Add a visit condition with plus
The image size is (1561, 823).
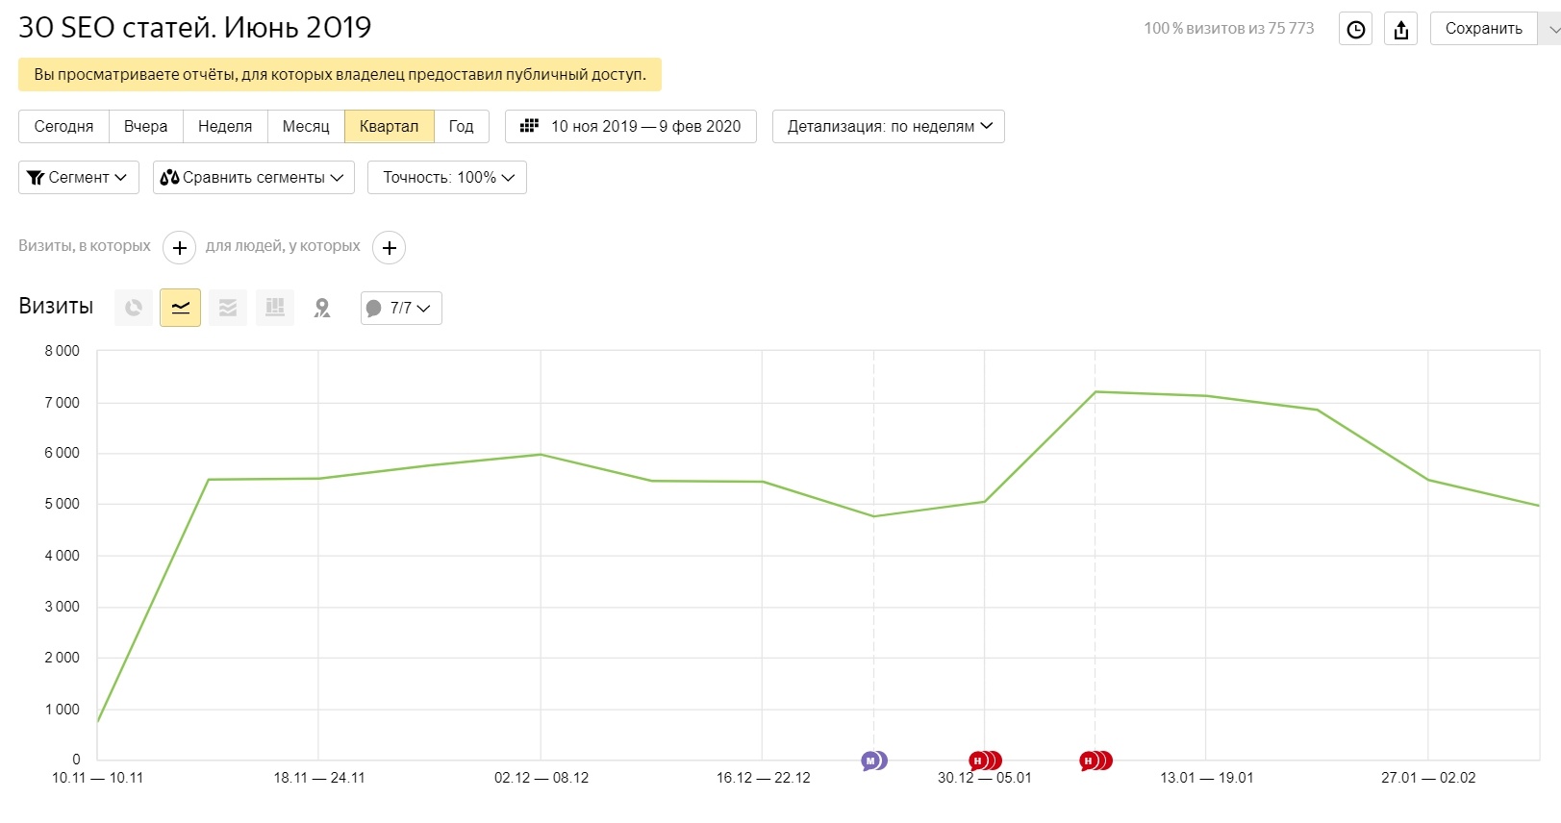coord(180,248)
